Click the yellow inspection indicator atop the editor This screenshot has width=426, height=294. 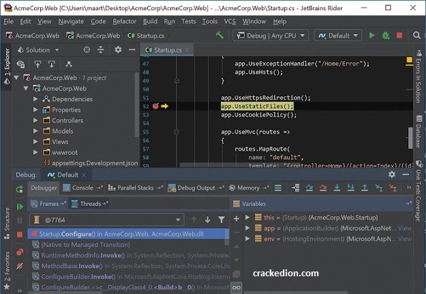pos(409,61)
